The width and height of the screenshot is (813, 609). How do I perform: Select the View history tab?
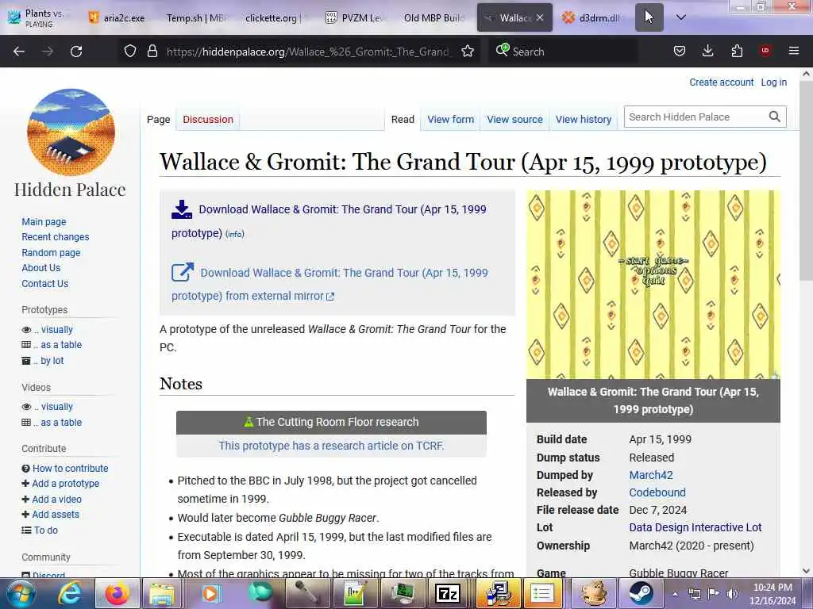click(x=584, y=119)
